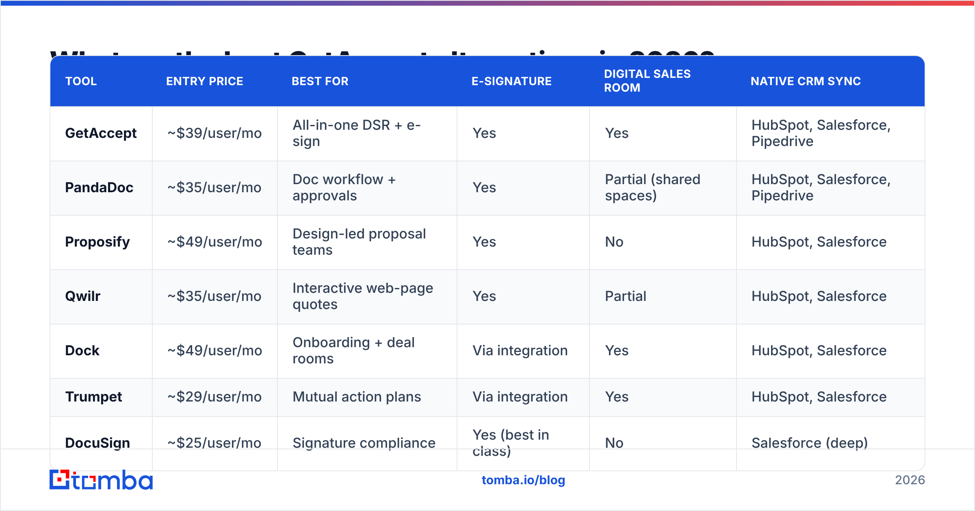Click Qwilr's 'Partial' sales room cell
Viewport: 975px width, 511px height.
coord(663,296)
